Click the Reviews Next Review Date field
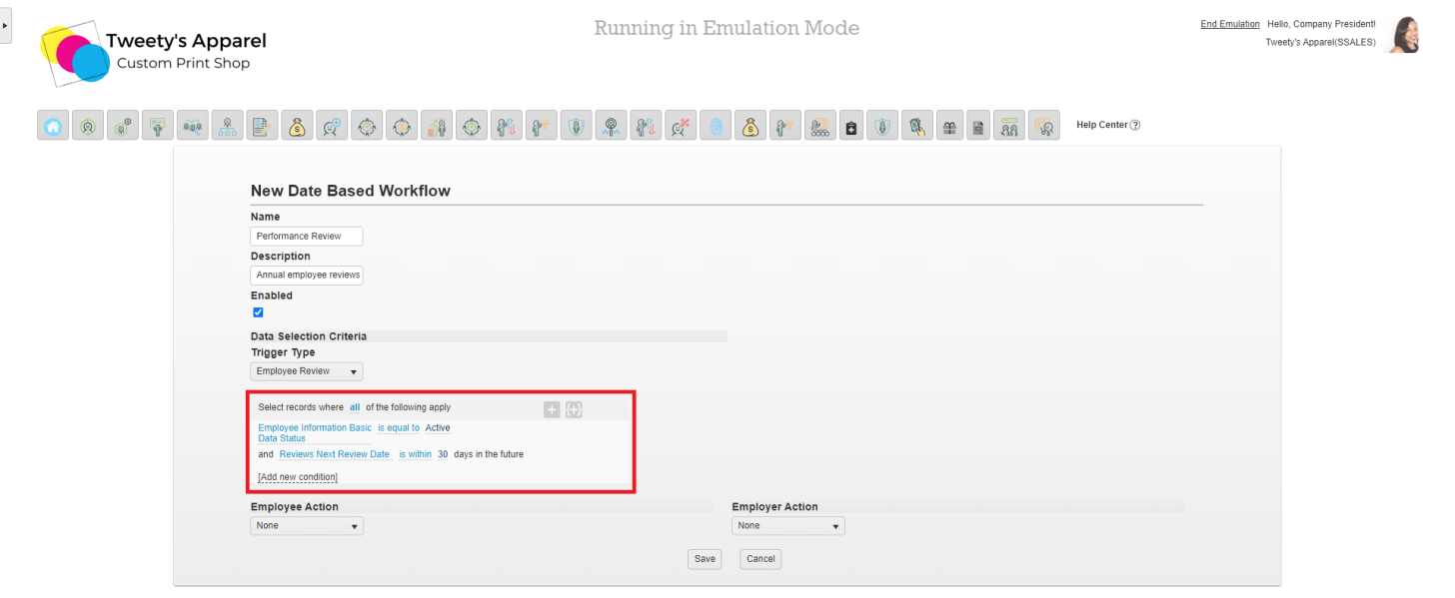The height and width of the screenshot is (598, 1455). 335,454
